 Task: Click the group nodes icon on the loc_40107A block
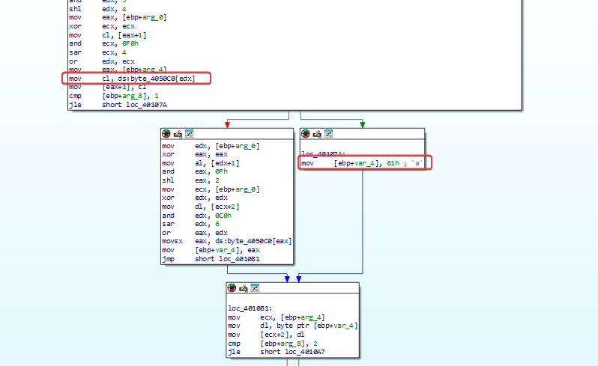(328, 134)
